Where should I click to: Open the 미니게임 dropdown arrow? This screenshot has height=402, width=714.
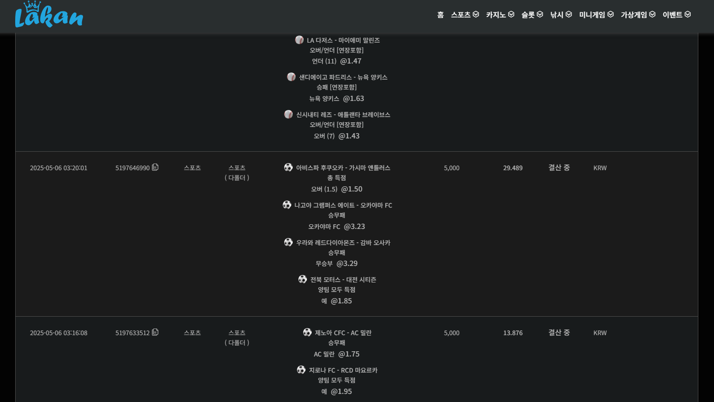point(611,15)
